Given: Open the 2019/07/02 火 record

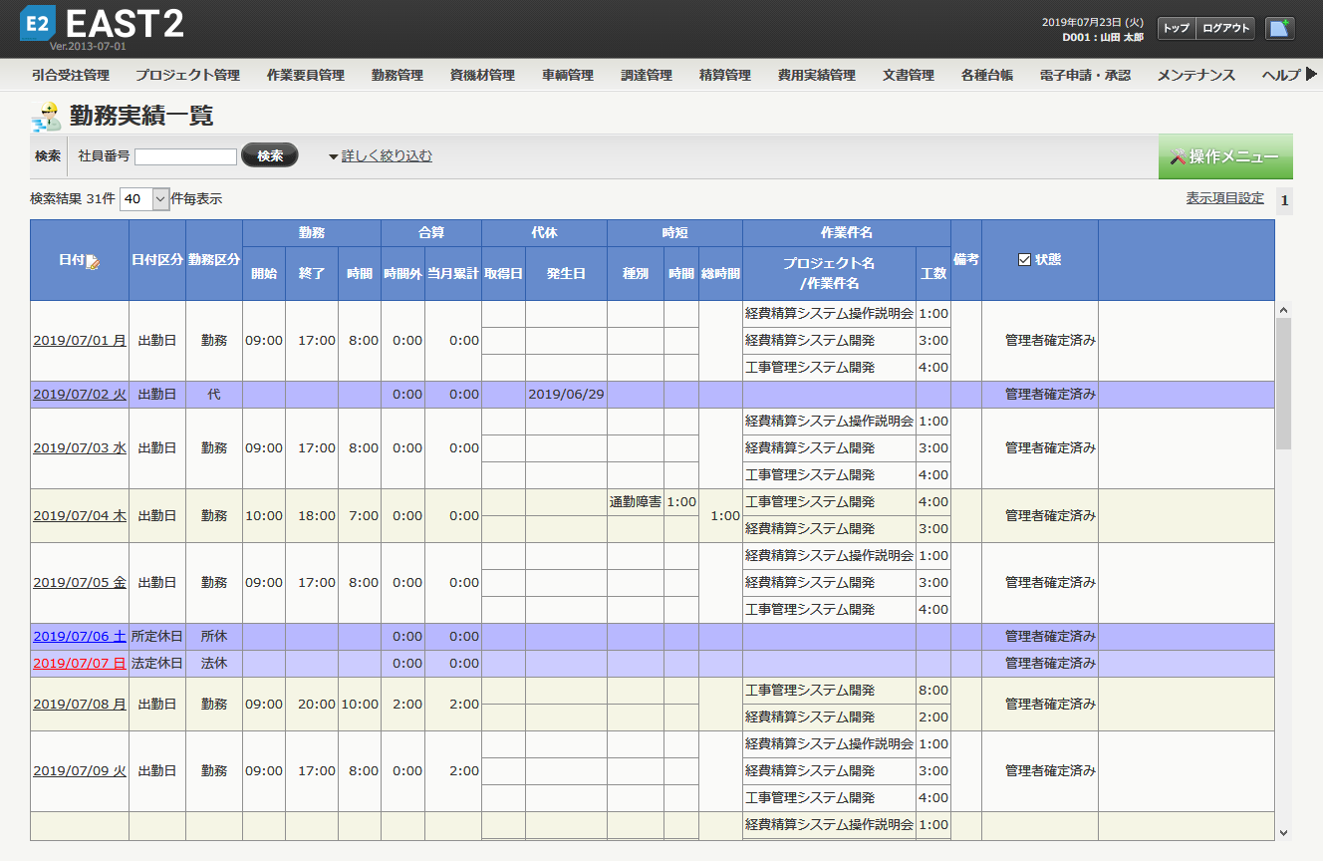Looking at the screenshot, I should [80, 395].
